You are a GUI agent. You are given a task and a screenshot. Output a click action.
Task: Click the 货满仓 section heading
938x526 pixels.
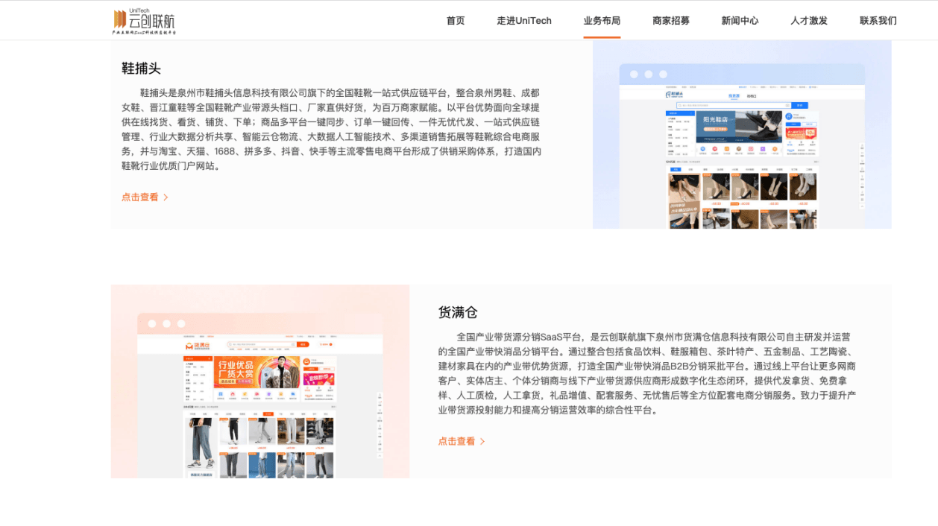click(x=458, y=312)
